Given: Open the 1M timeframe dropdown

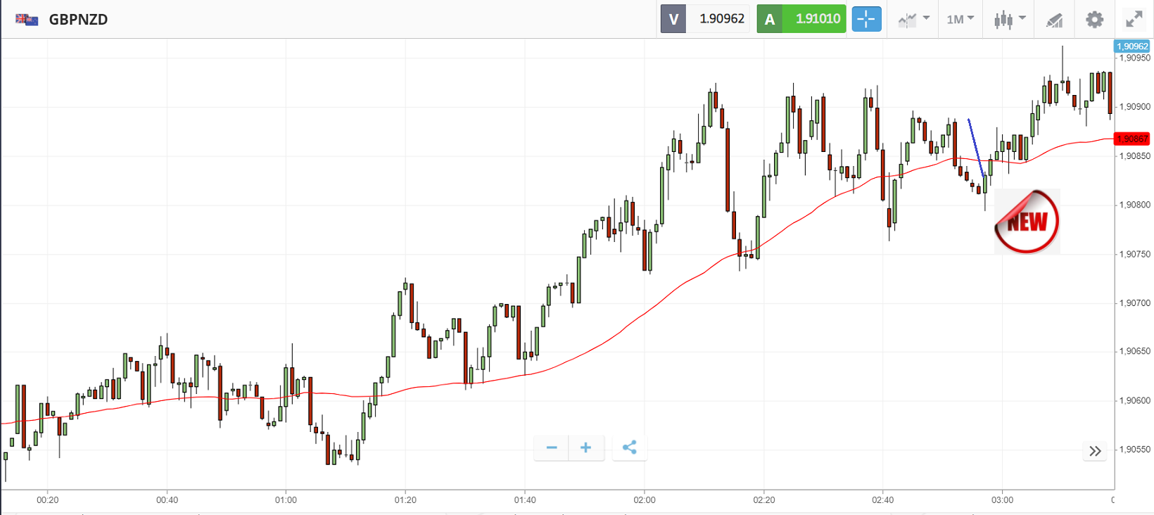Looking at the screenshot, I should pyautogui.click(x=960, y=19).
